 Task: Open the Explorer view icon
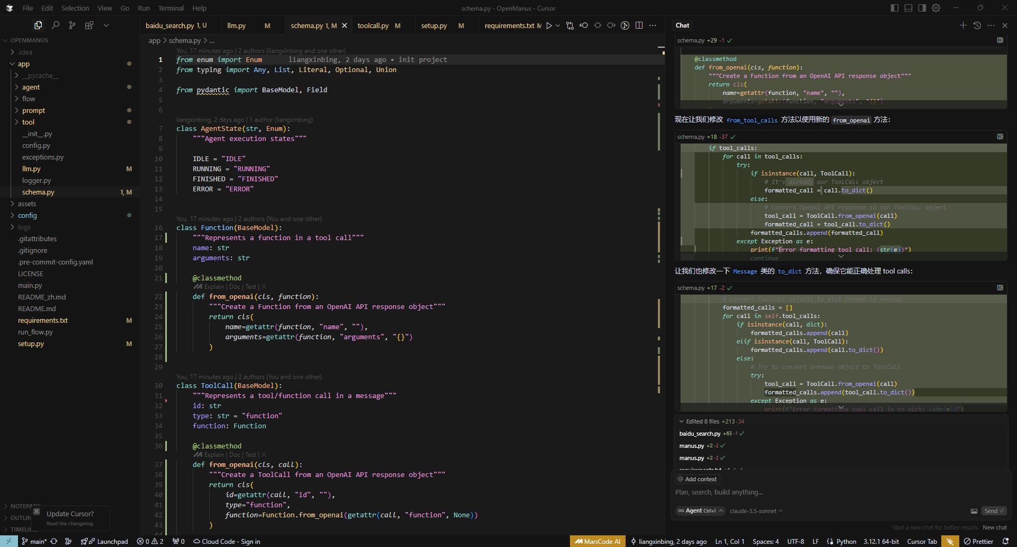click(x=38, y=25)
